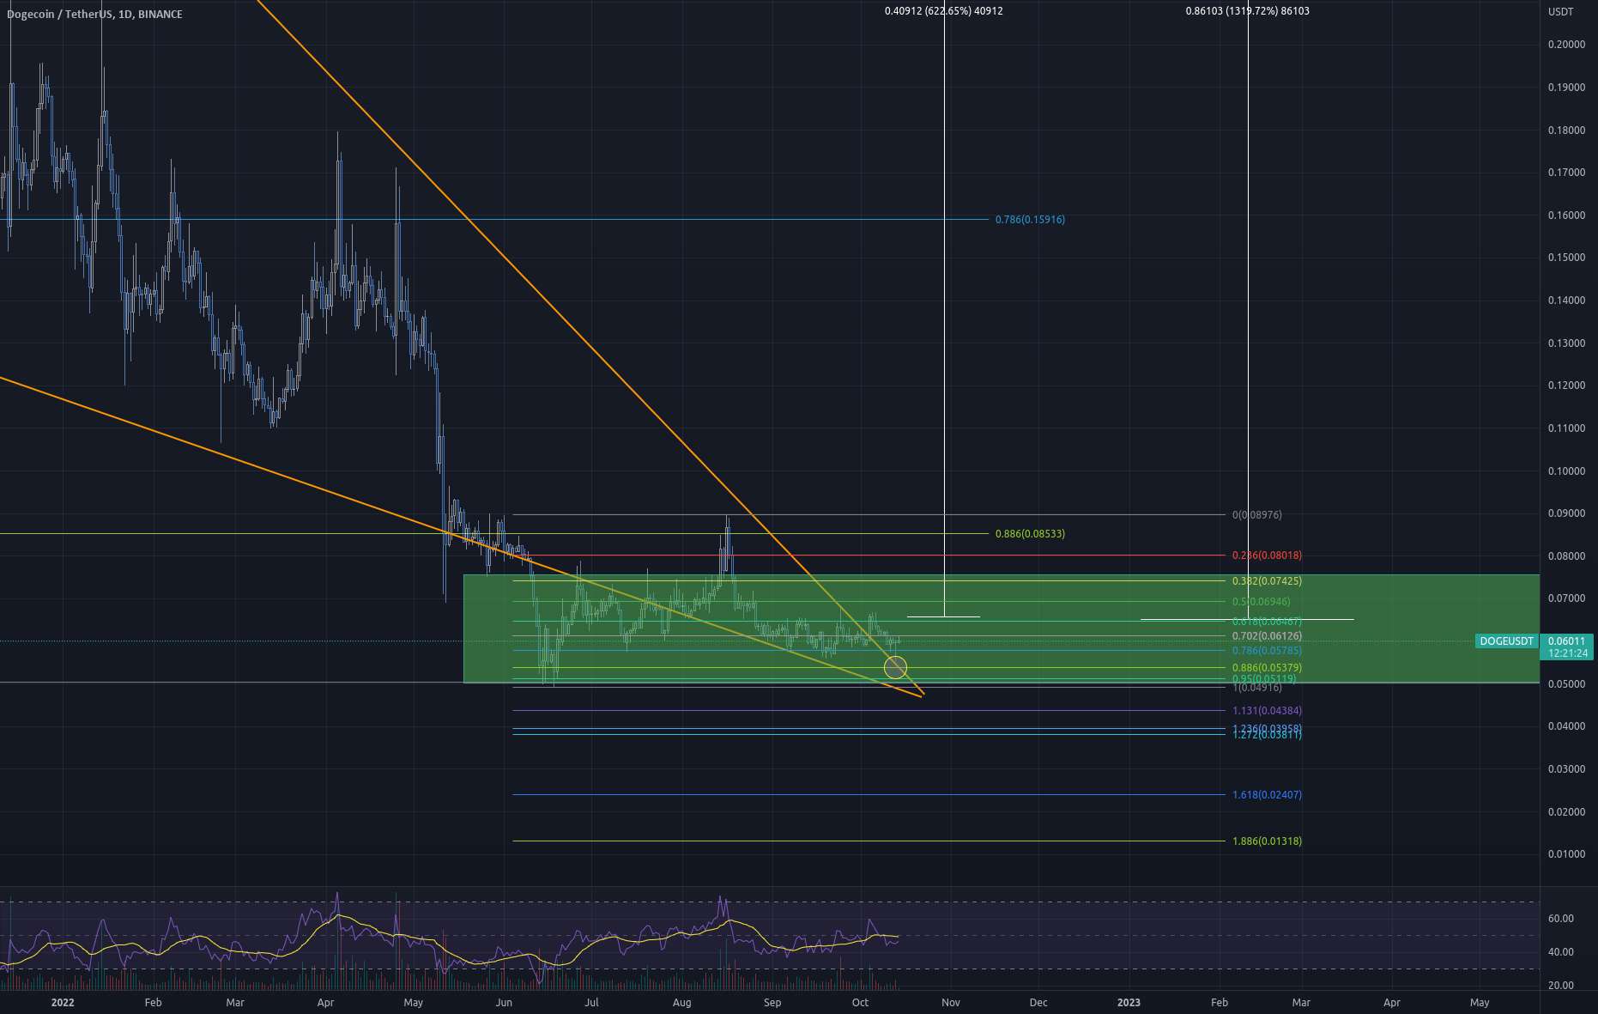The width and height of the screenshot is (1598, 1014).
Task: Click 0.04000 on the price axis
Action: click(1566, 726)
